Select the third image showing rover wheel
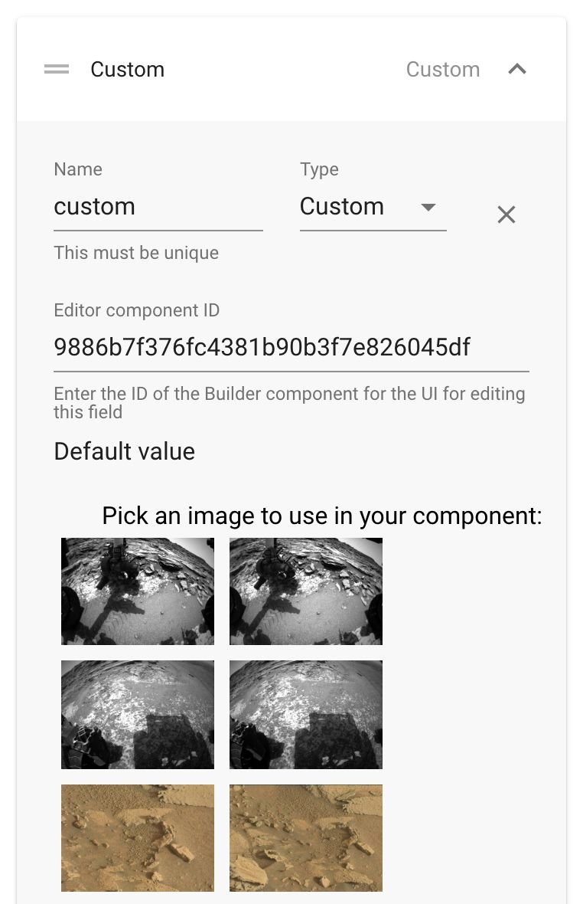Viewport: 583px width, 904px height. pyautogui.click(x=138, y=715)
